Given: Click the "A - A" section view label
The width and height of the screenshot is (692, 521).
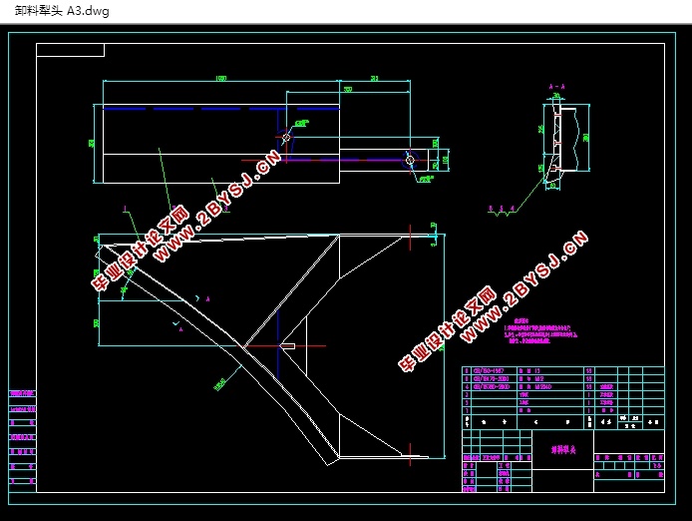Looking at the screenshot, I should tap(557, 87).
